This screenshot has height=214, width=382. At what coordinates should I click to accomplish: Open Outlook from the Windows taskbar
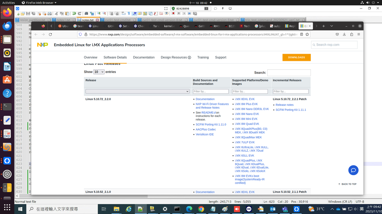click(273, 209)
